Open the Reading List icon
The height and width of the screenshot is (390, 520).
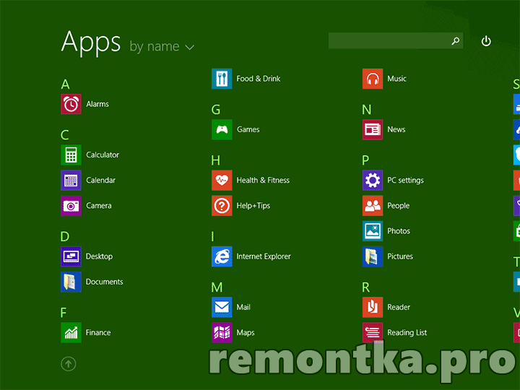[x=373, y=333]
